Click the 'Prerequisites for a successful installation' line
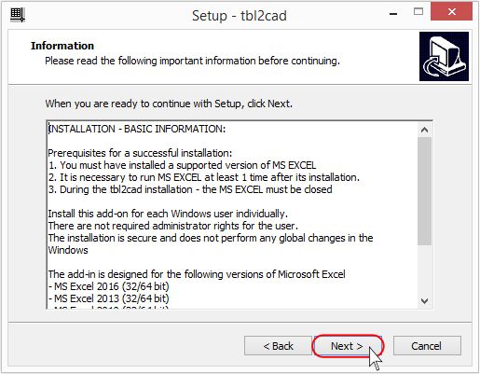The image size is (480, 374). 140,153
